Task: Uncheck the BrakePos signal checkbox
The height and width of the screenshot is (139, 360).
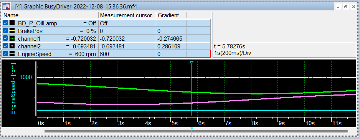Action: pyautogui.click(x=5, y=31)
